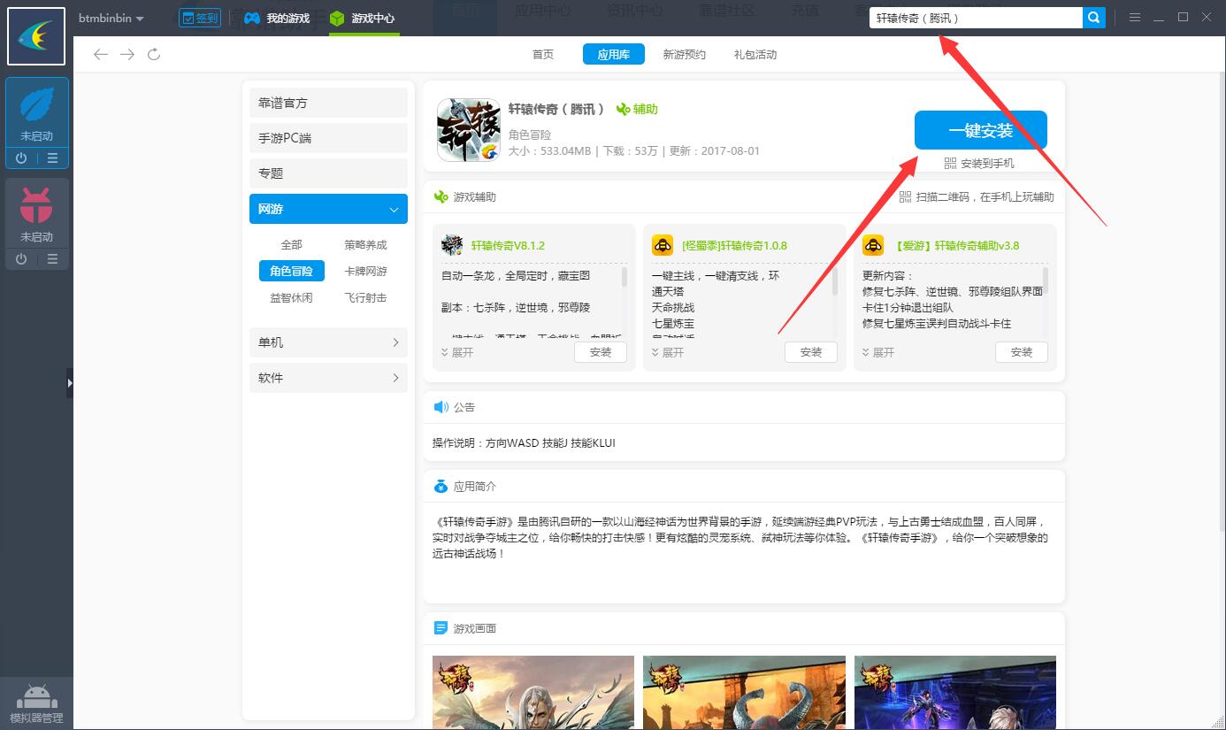Go back with the left arrow

click(101, 55)
